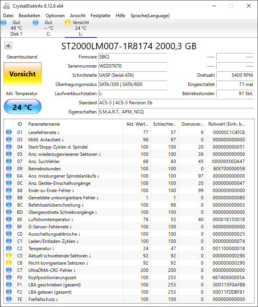Open the Ansicht menu

78,16
